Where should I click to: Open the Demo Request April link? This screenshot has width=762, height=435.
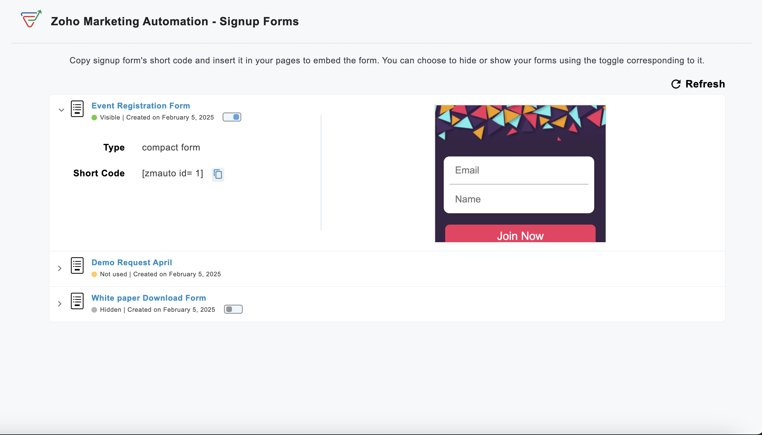pyautogui.click(x=132, y=262)
